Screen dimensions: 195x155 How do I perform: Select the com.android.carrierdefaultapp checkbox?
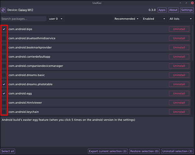coord(4,57)
